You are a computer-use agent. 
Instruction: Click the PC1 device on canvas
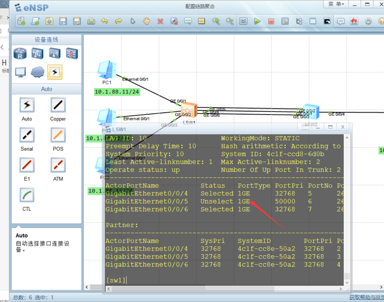pyautogui.click(x=107, y=70)
